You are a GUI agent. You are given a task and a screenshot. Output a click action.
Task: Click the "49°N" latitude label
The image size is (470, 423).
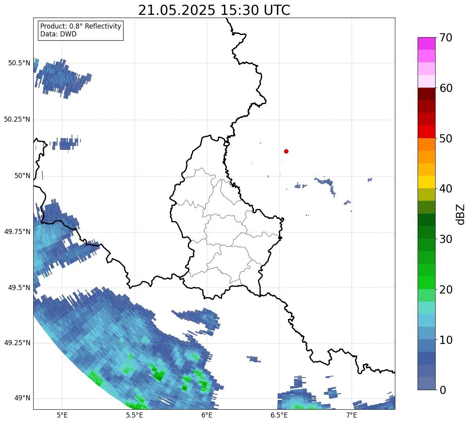pos(22,398)
